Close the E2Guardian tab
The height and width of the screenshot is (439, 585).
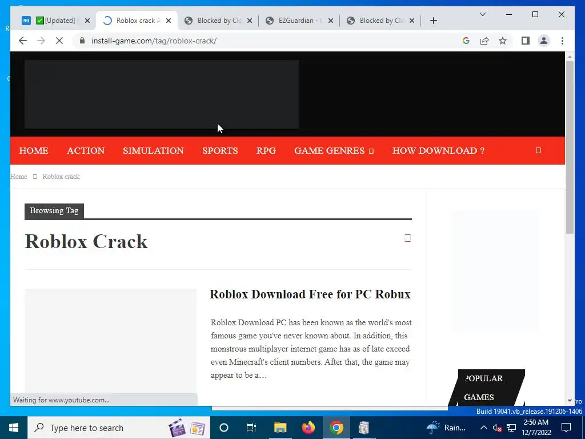pos(331,21)
